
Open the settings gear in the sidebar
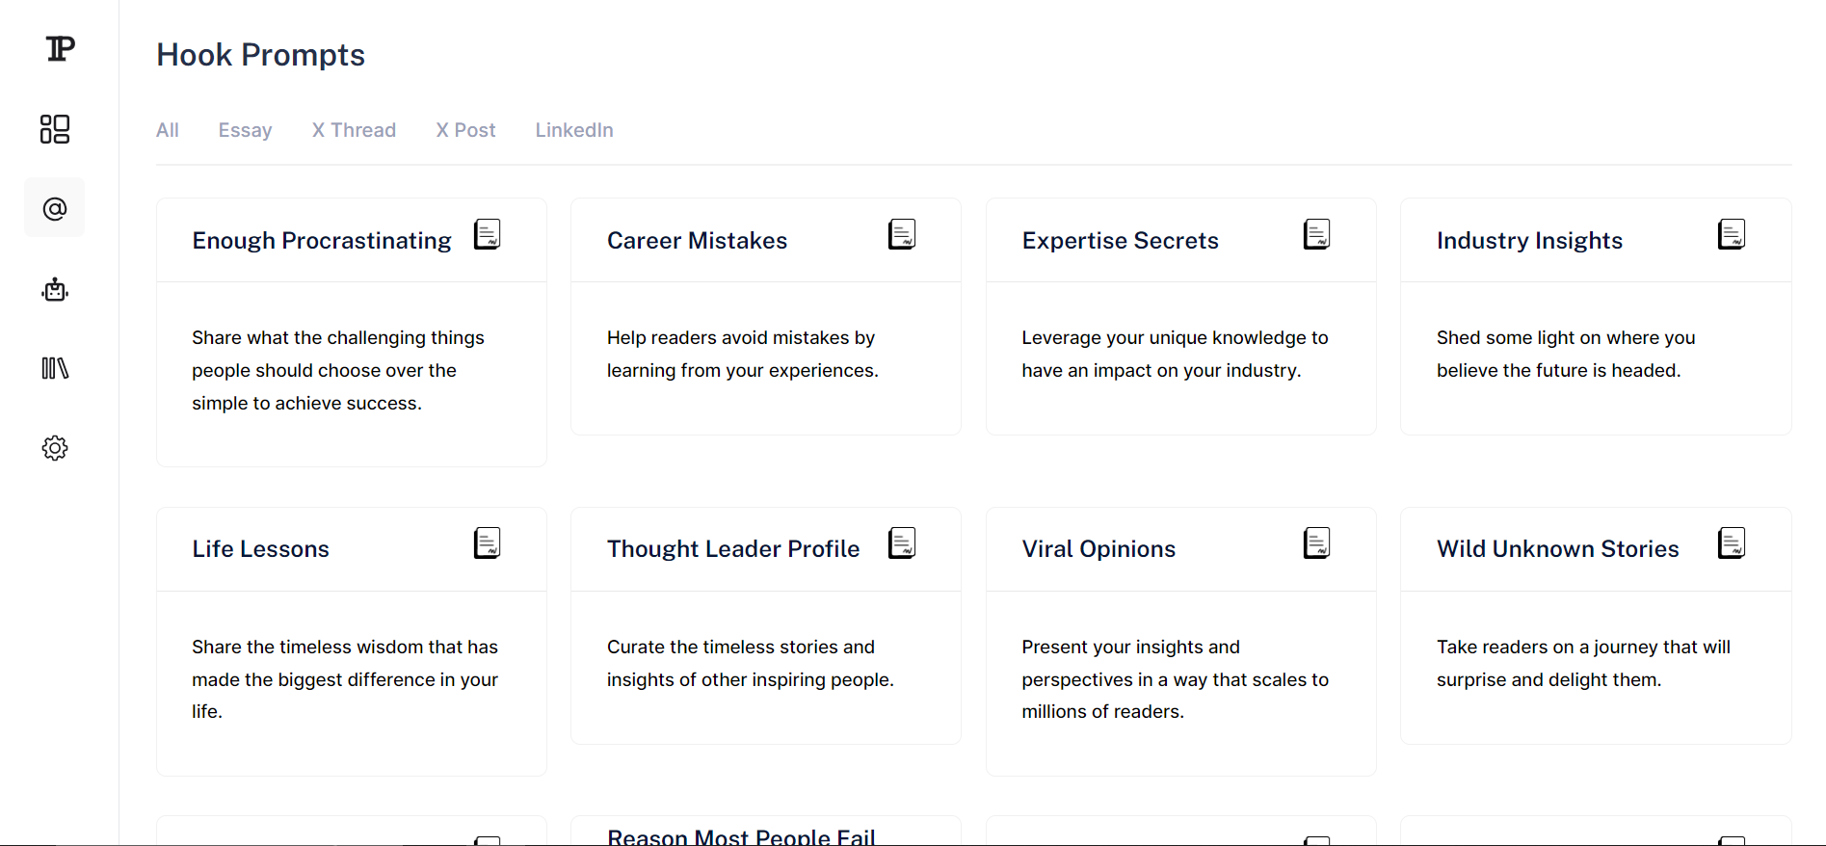(x=55, y=448)
